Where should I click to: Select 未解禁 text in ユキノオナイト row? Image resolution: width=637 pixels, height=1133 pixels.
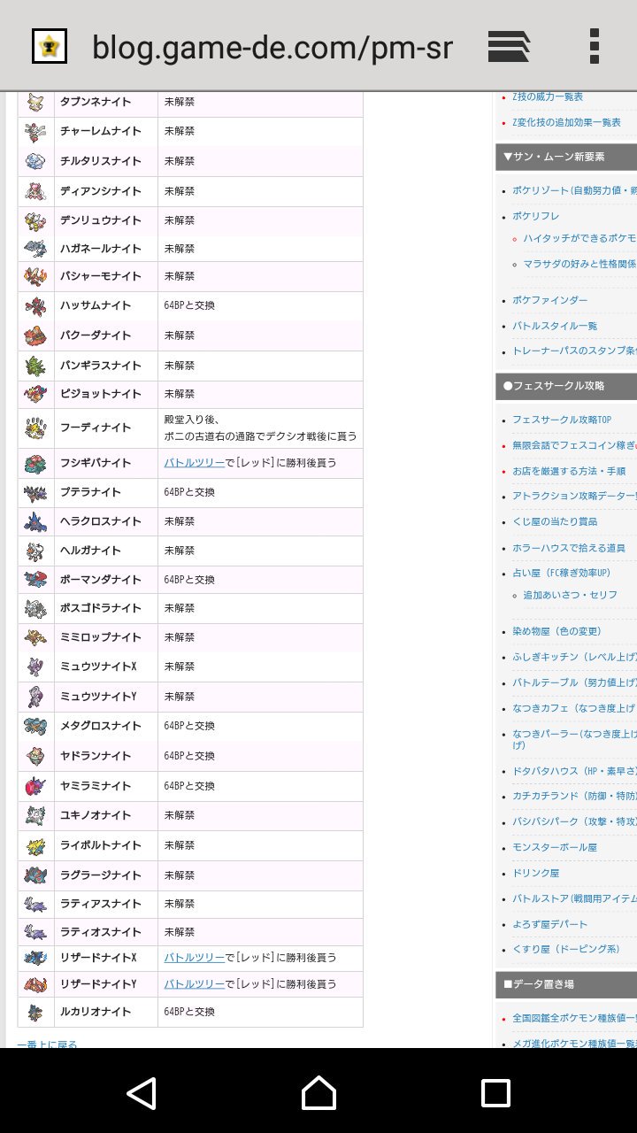coord(180,815)
